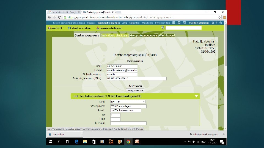Click the power logout icon
The image size is (264, 148).
tap(221, 23)
